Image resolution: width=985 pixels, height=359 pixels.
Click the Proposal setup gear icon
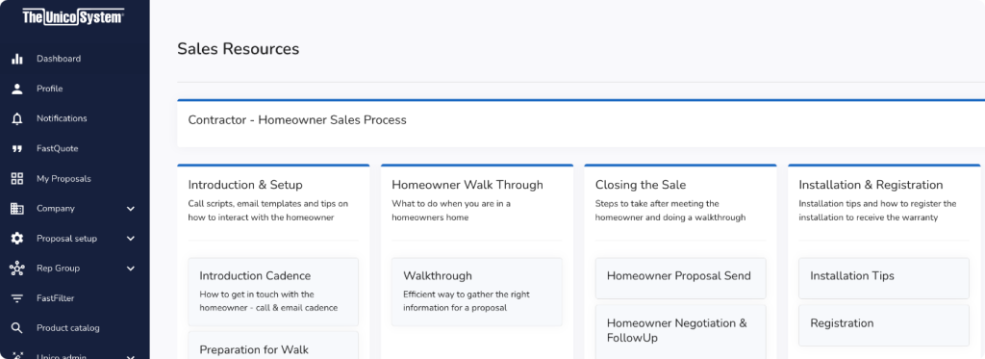click(x=17, y=239)
